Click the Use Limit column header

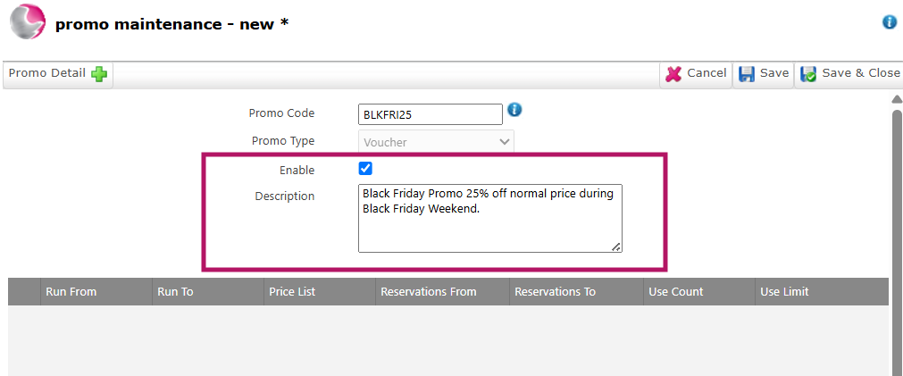coord(784,291)
